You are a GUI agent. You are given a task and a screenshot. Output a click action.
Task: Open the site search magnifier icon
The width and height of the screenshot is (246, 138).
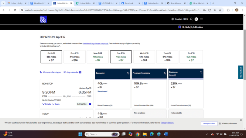tap(191, 19)
